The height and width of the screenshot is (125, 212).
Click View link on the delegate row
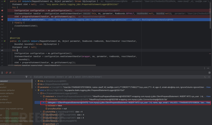pos(208,103)
